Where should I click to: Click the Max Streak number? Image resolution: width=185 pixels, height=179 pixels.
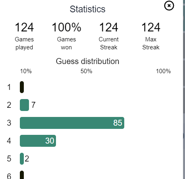(151, 27)
